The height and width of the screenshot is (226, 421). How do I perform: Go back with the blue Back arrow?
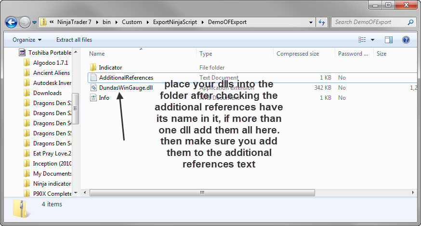click(11, 22)
